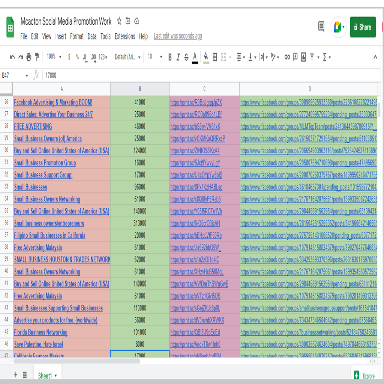
Task: Open more number formats 123 dropdown
Action: point(103,57)
